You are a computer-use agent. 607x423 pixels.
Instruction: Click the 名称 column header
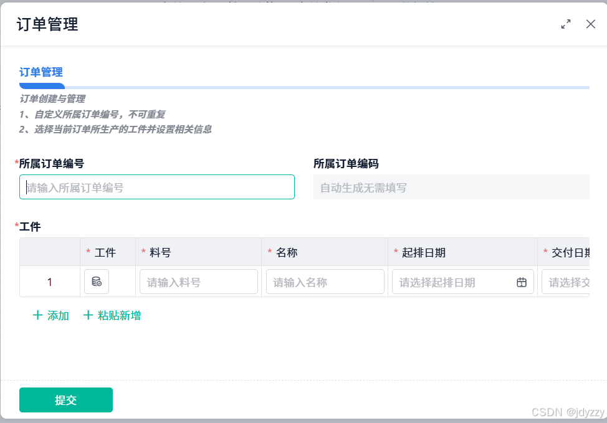coord(325,252)
